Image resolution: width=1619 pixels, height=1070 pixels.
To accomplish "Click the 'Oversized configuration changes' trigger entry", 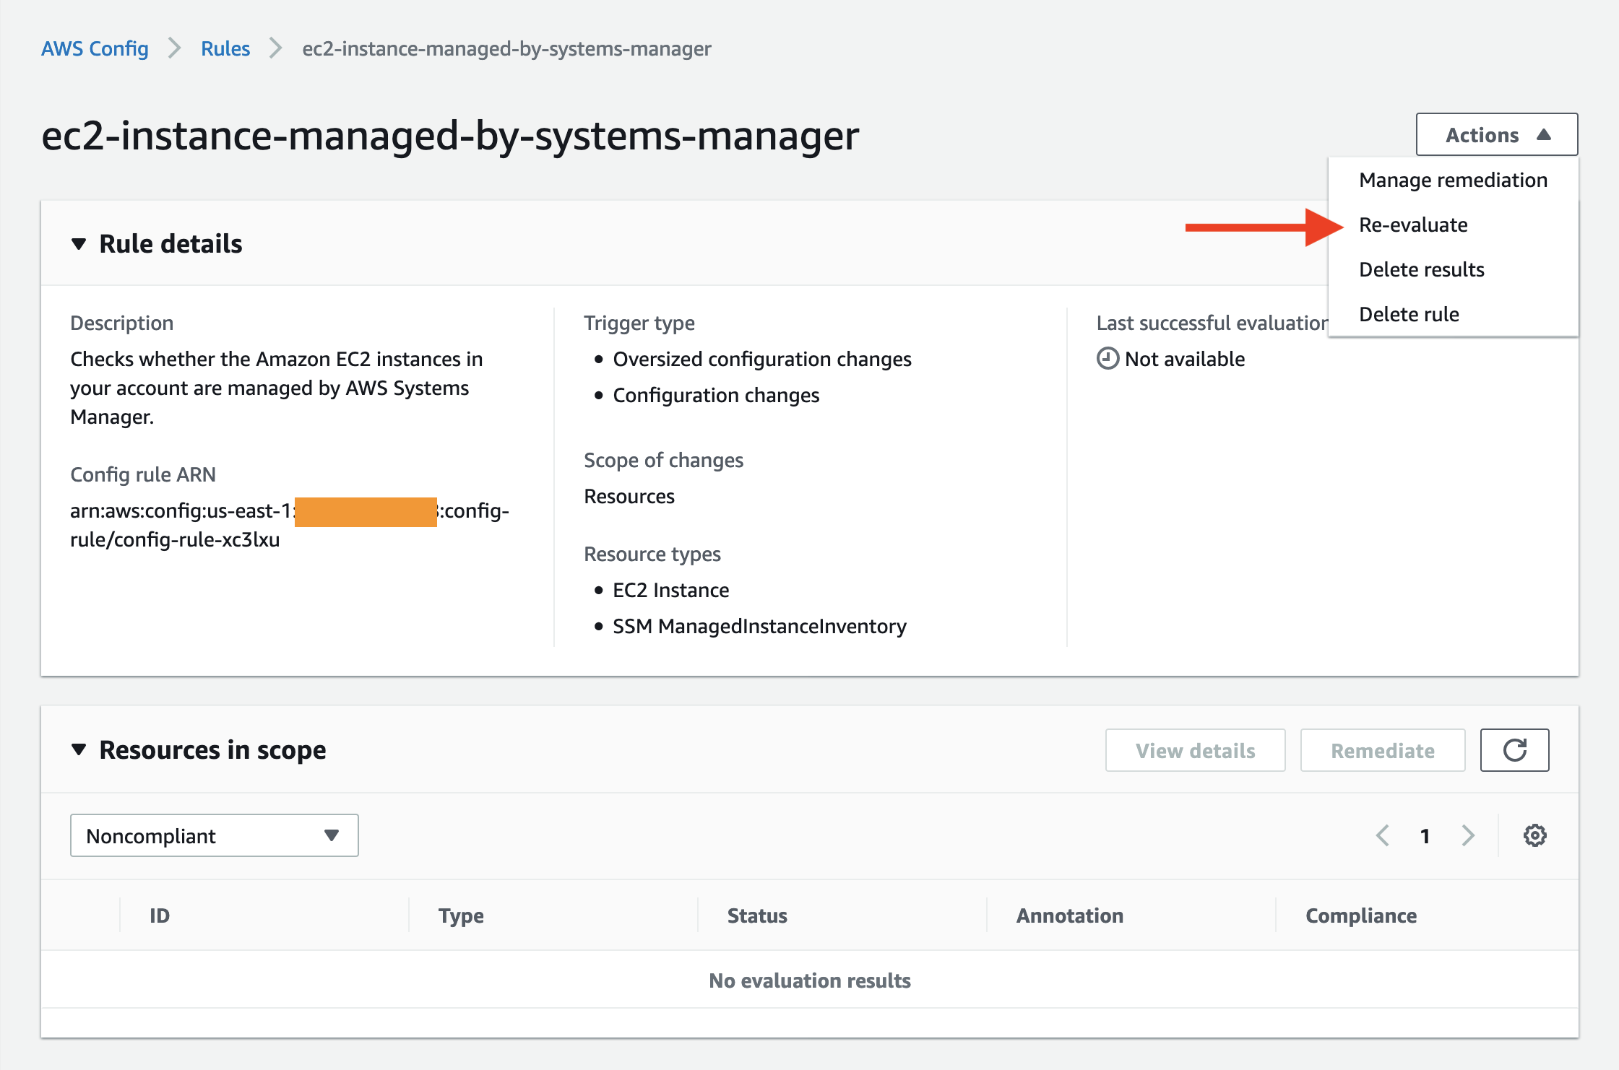I will point(762,359).
